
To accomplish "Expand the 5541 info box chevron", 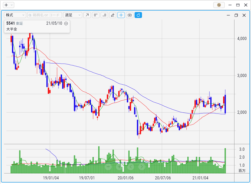I will pos(66,23).
